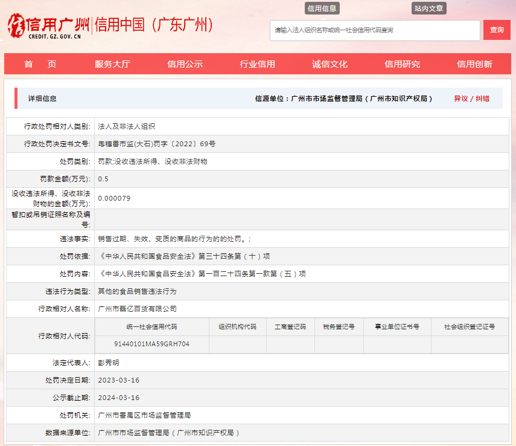The width and height of the screenshot is (516, 446).
Task: Select the value 法人及非法人组织
Action: tap(126, 126)
